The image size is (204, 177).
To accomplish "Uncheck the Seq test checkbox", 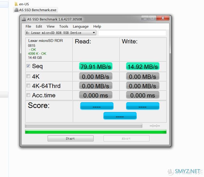I will 28,66.
